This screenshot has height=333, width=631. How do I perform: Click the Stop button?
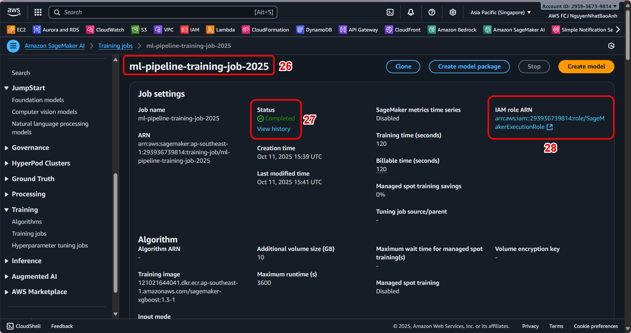pos(534,66)
